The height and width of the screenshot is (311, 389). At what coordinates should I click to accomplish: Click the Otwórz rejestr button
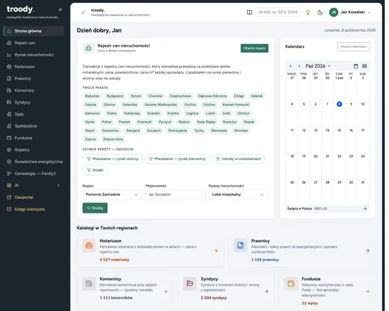point(254,48)
